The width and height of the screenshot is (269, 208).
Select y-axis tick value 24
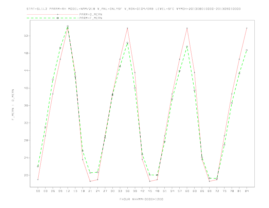(26, 158)
